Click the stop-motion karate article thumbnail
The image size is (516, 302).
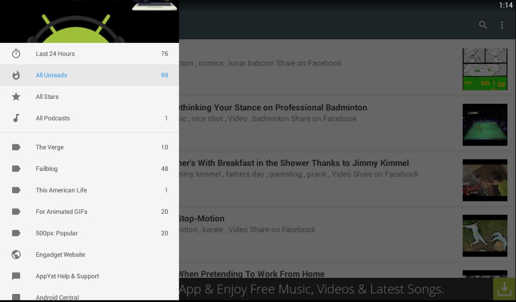tap(485, 235)
